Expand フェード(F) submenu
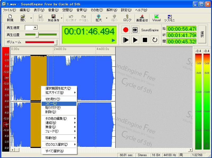Image resolution: width=212 pixels, height=158 pixels. tap(59, 131)
